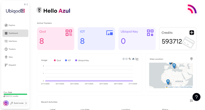Reset usage chart zoom with home icon

point(133,59)
